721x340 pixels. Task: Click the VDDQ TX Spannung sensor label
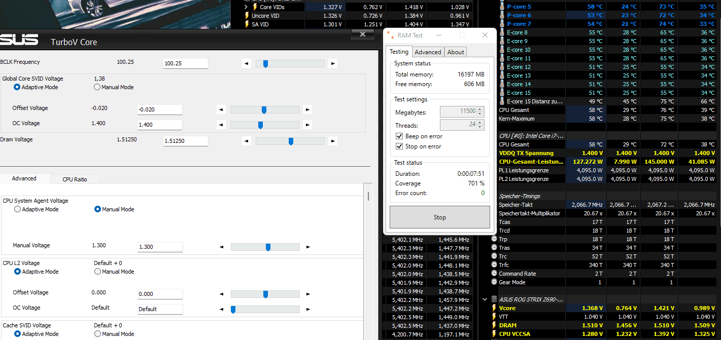click(526, 153)
